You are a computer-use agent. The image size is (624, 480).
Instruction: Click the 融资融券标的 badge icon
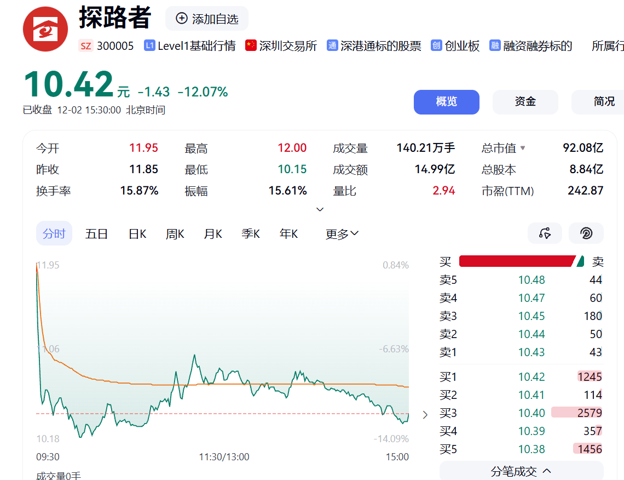click(x=495, y=45)
